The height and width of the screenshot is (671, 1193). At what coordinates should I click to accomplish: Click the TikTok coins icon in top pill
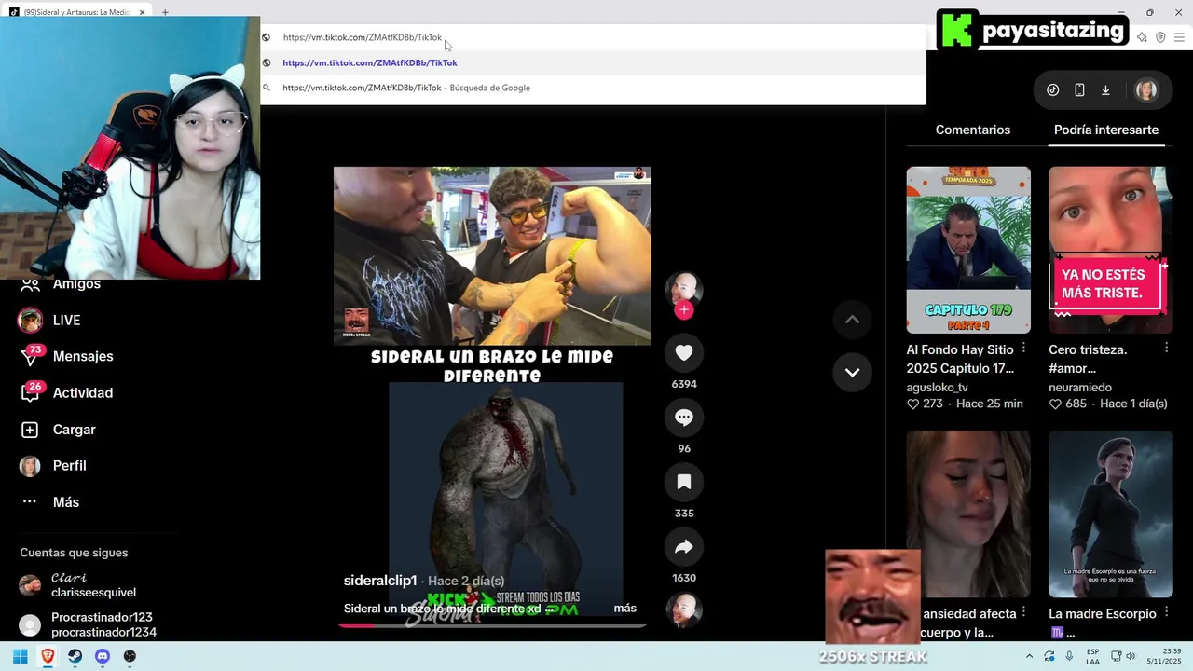pos(1053,90)
